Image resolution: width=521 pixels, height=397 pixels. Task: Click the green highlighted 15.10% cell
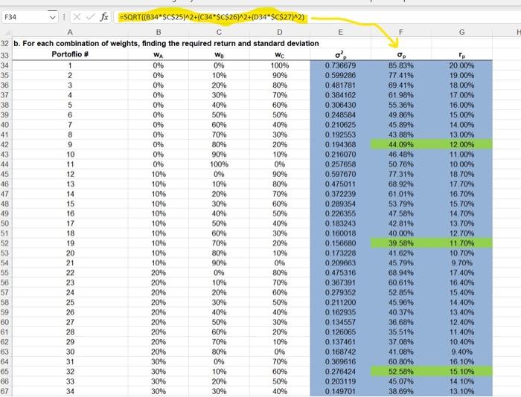coord(462,372)
